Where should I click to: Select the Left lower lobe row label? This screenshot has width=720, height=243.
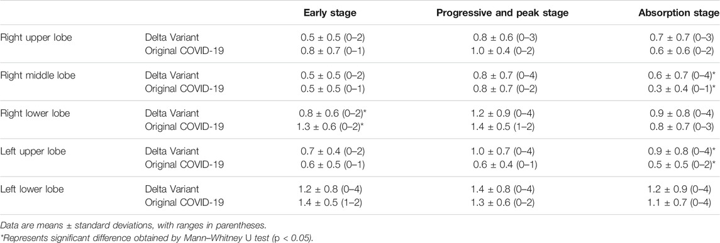tap(31, 188)
